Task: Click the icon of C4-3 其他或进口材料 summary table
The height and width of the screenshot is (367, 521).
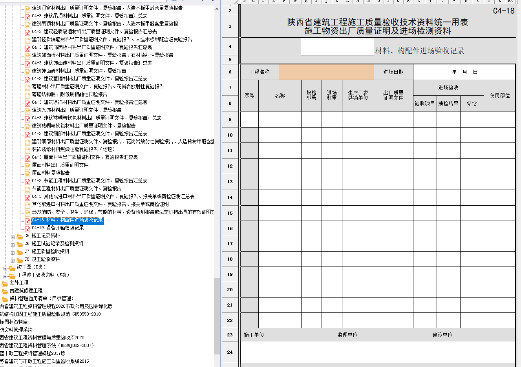Action: click(27, 197)
